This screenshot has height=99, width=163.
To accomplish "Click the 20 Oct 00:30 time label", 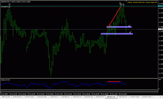I will [86, 94].
